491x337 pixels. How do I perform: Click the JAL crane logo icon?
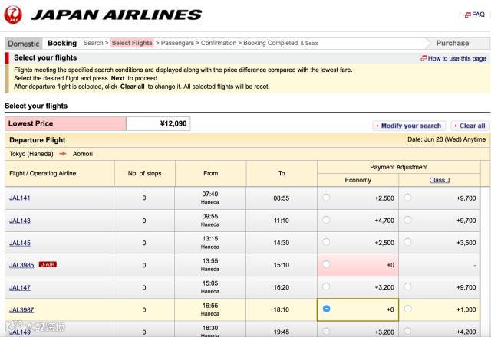[13, 14]
